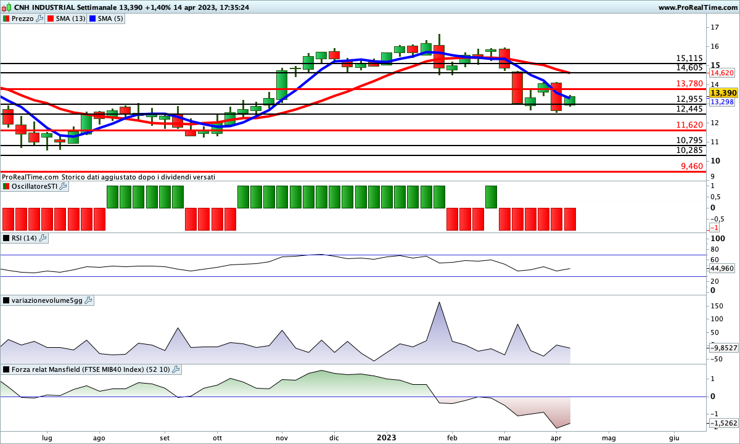740x444 pixels.
Task: Click the dic month marker on time axis
Action: point(334,438)
